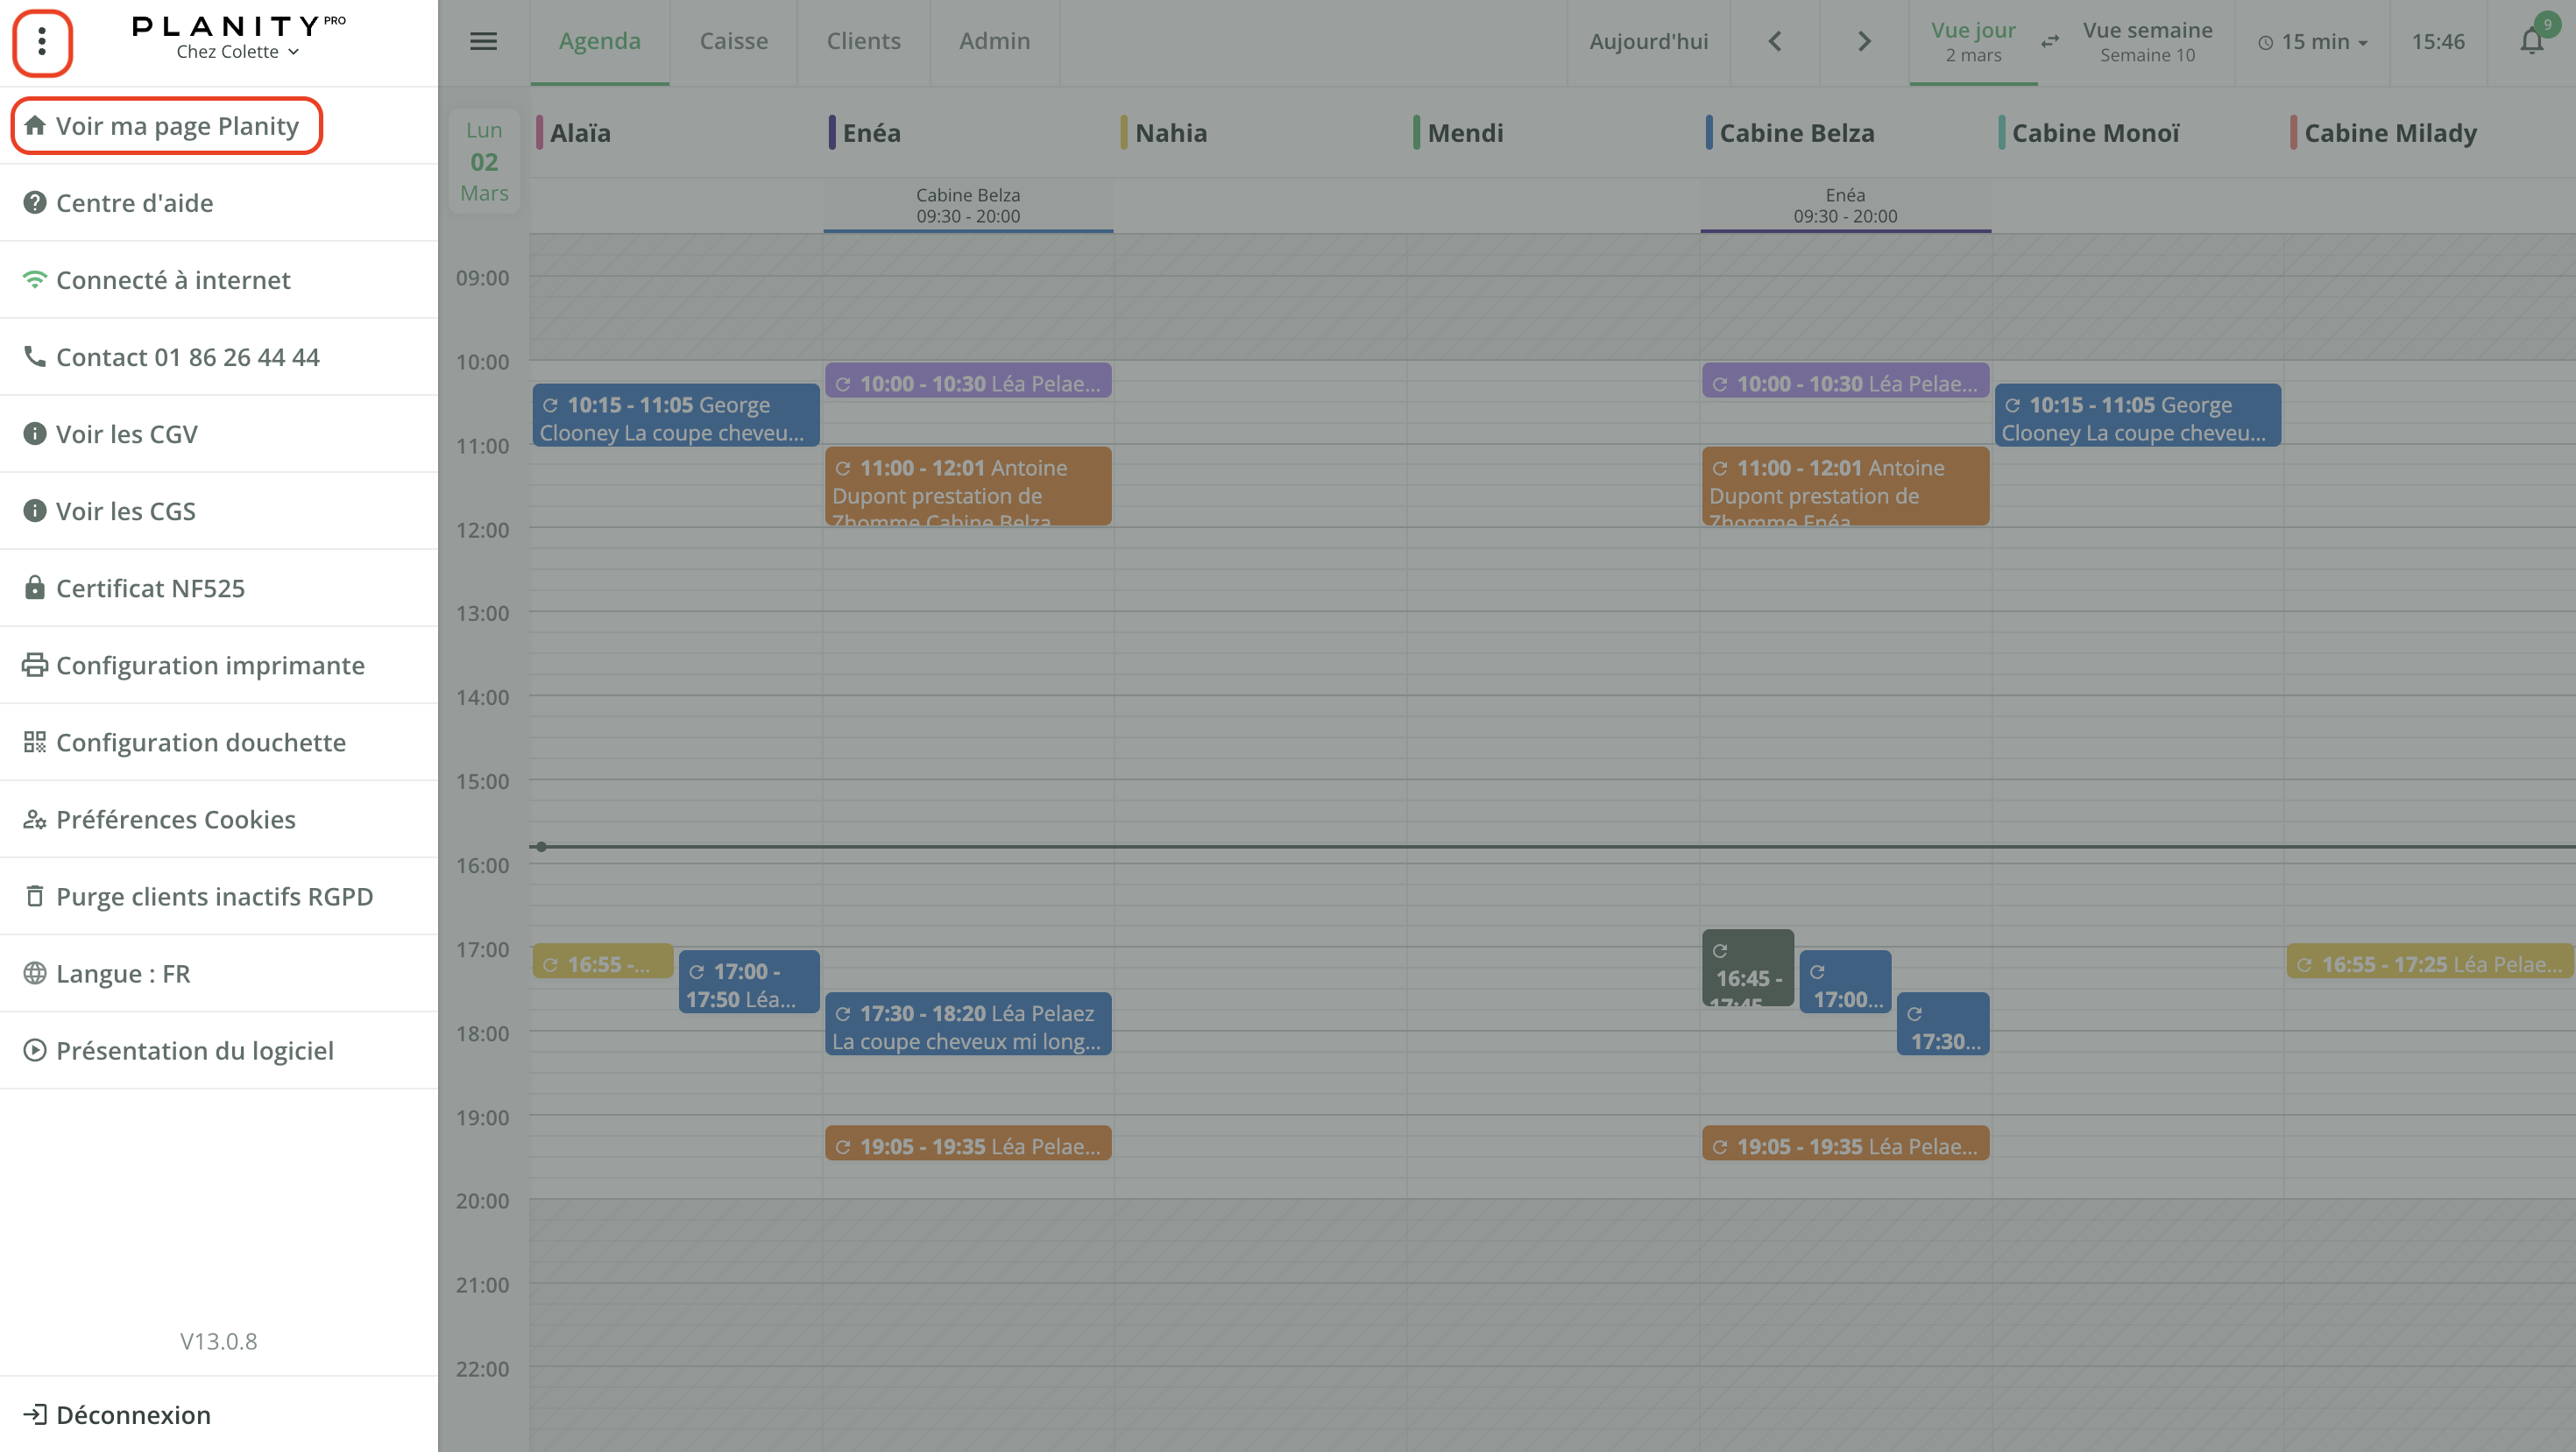Image resolution: width=2576 pixels, height=1452 pixels.
Task: Switch to the Caisse tab
Action: [733, 42]
